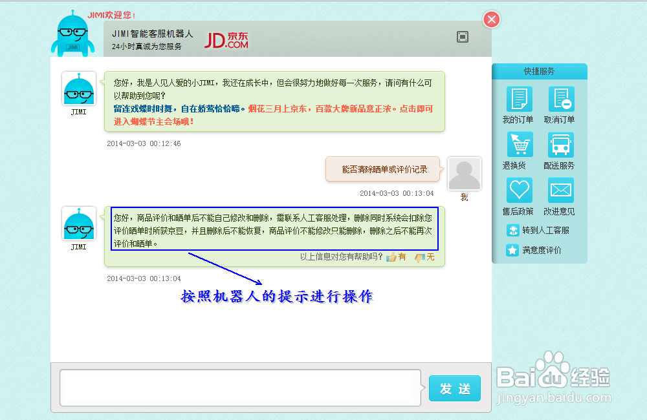Image resolution: width=647 pixels, height=420 pixels.
Task: Close the JIMI chat window
Action: pos(491,19)
